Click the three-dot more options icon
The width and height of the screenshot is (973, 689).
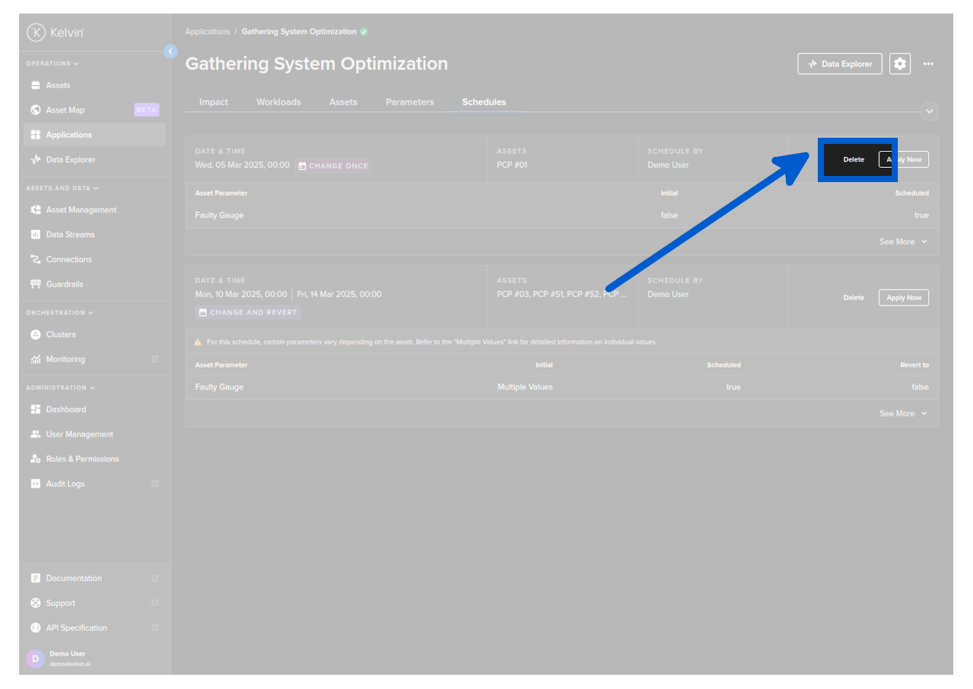(928, 64)
